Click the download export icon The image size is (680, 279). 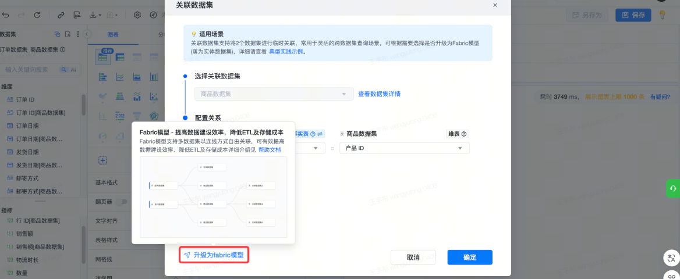pos(93,15)
